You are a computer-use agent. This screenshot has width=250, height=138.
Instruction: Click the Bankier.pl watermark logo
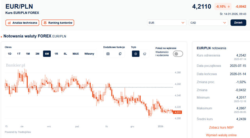pyautogui.click(x=16, y=65)
